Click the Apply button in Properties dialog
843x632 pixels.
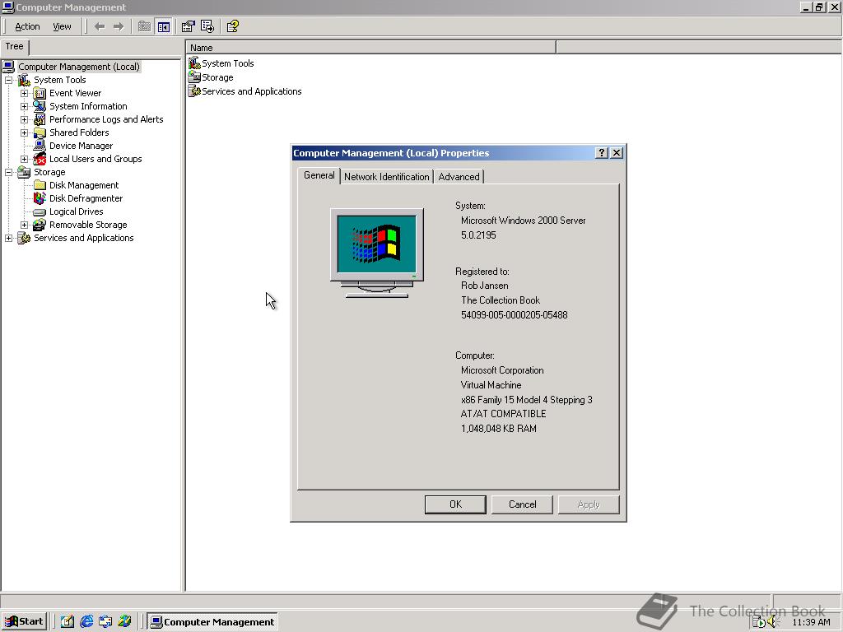coord(589,504)
